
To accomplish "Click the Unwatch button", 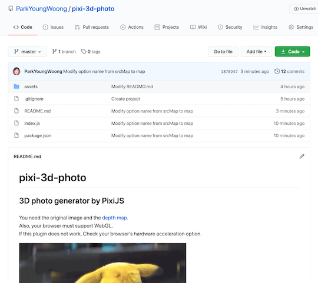I will pos(304,9).
